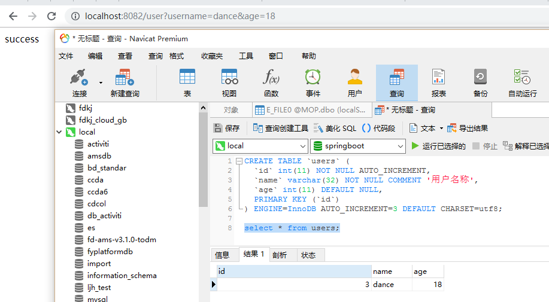Collapse the local connection tree node

click(x=59, y=132)
